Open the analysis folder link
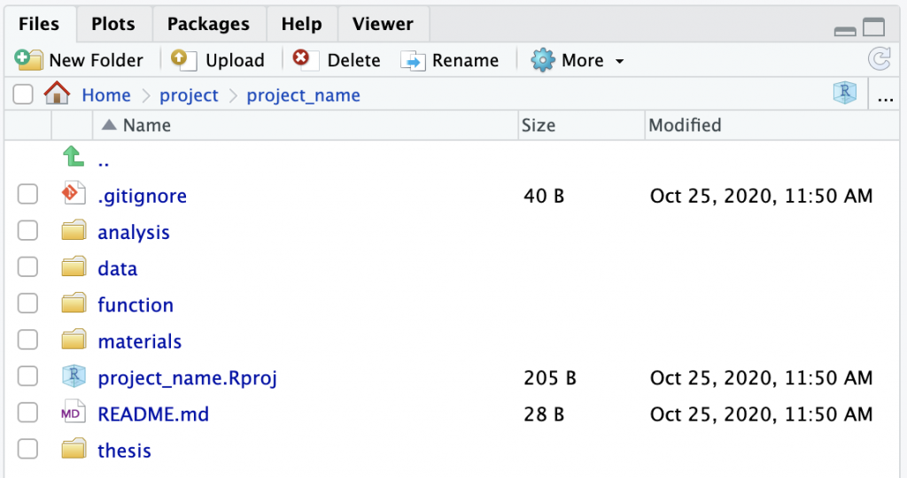The height and width of the screenshot is (478, 907). [x=133, y=232]
